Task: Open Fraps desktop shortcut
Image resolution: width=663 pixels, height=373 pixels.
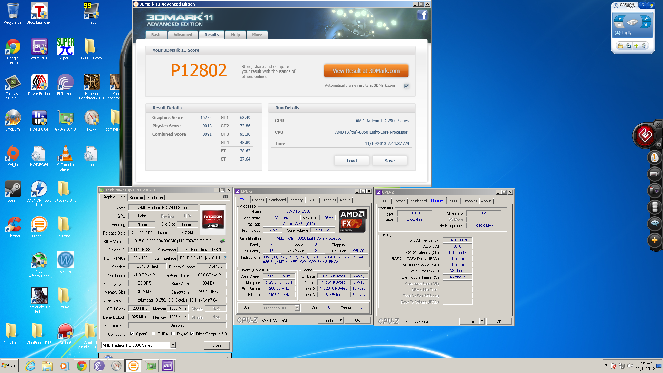Action: pos(91,14)
